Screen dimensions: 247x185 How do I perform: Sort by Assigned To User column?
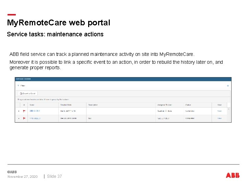165,105
